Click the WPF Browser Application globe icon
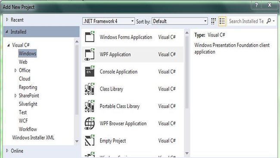This screenshot has width=280, height=158. [90, 123]
